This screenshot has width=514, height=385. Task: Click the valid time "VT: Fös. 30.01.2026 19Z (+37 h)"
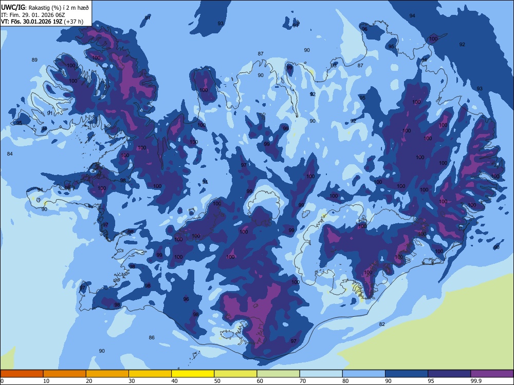(x=42, y=22)
